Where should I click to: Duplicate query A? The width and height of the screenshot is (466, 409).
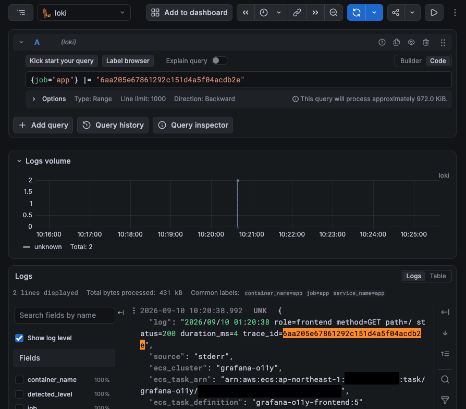tap(397, 42)
